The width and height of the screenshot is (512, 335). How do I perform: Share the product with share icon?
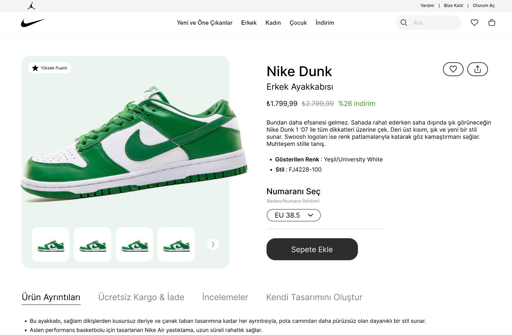pyautogui.click(x=477, y=69)
